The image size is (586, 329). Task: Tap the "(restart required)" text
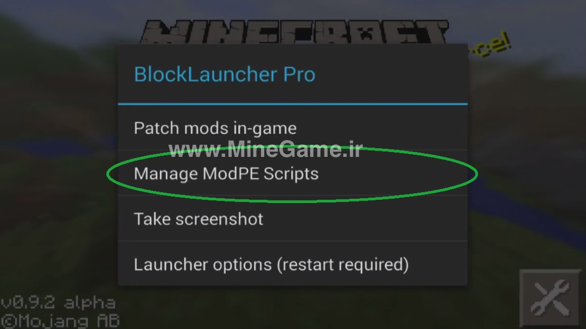343,265
